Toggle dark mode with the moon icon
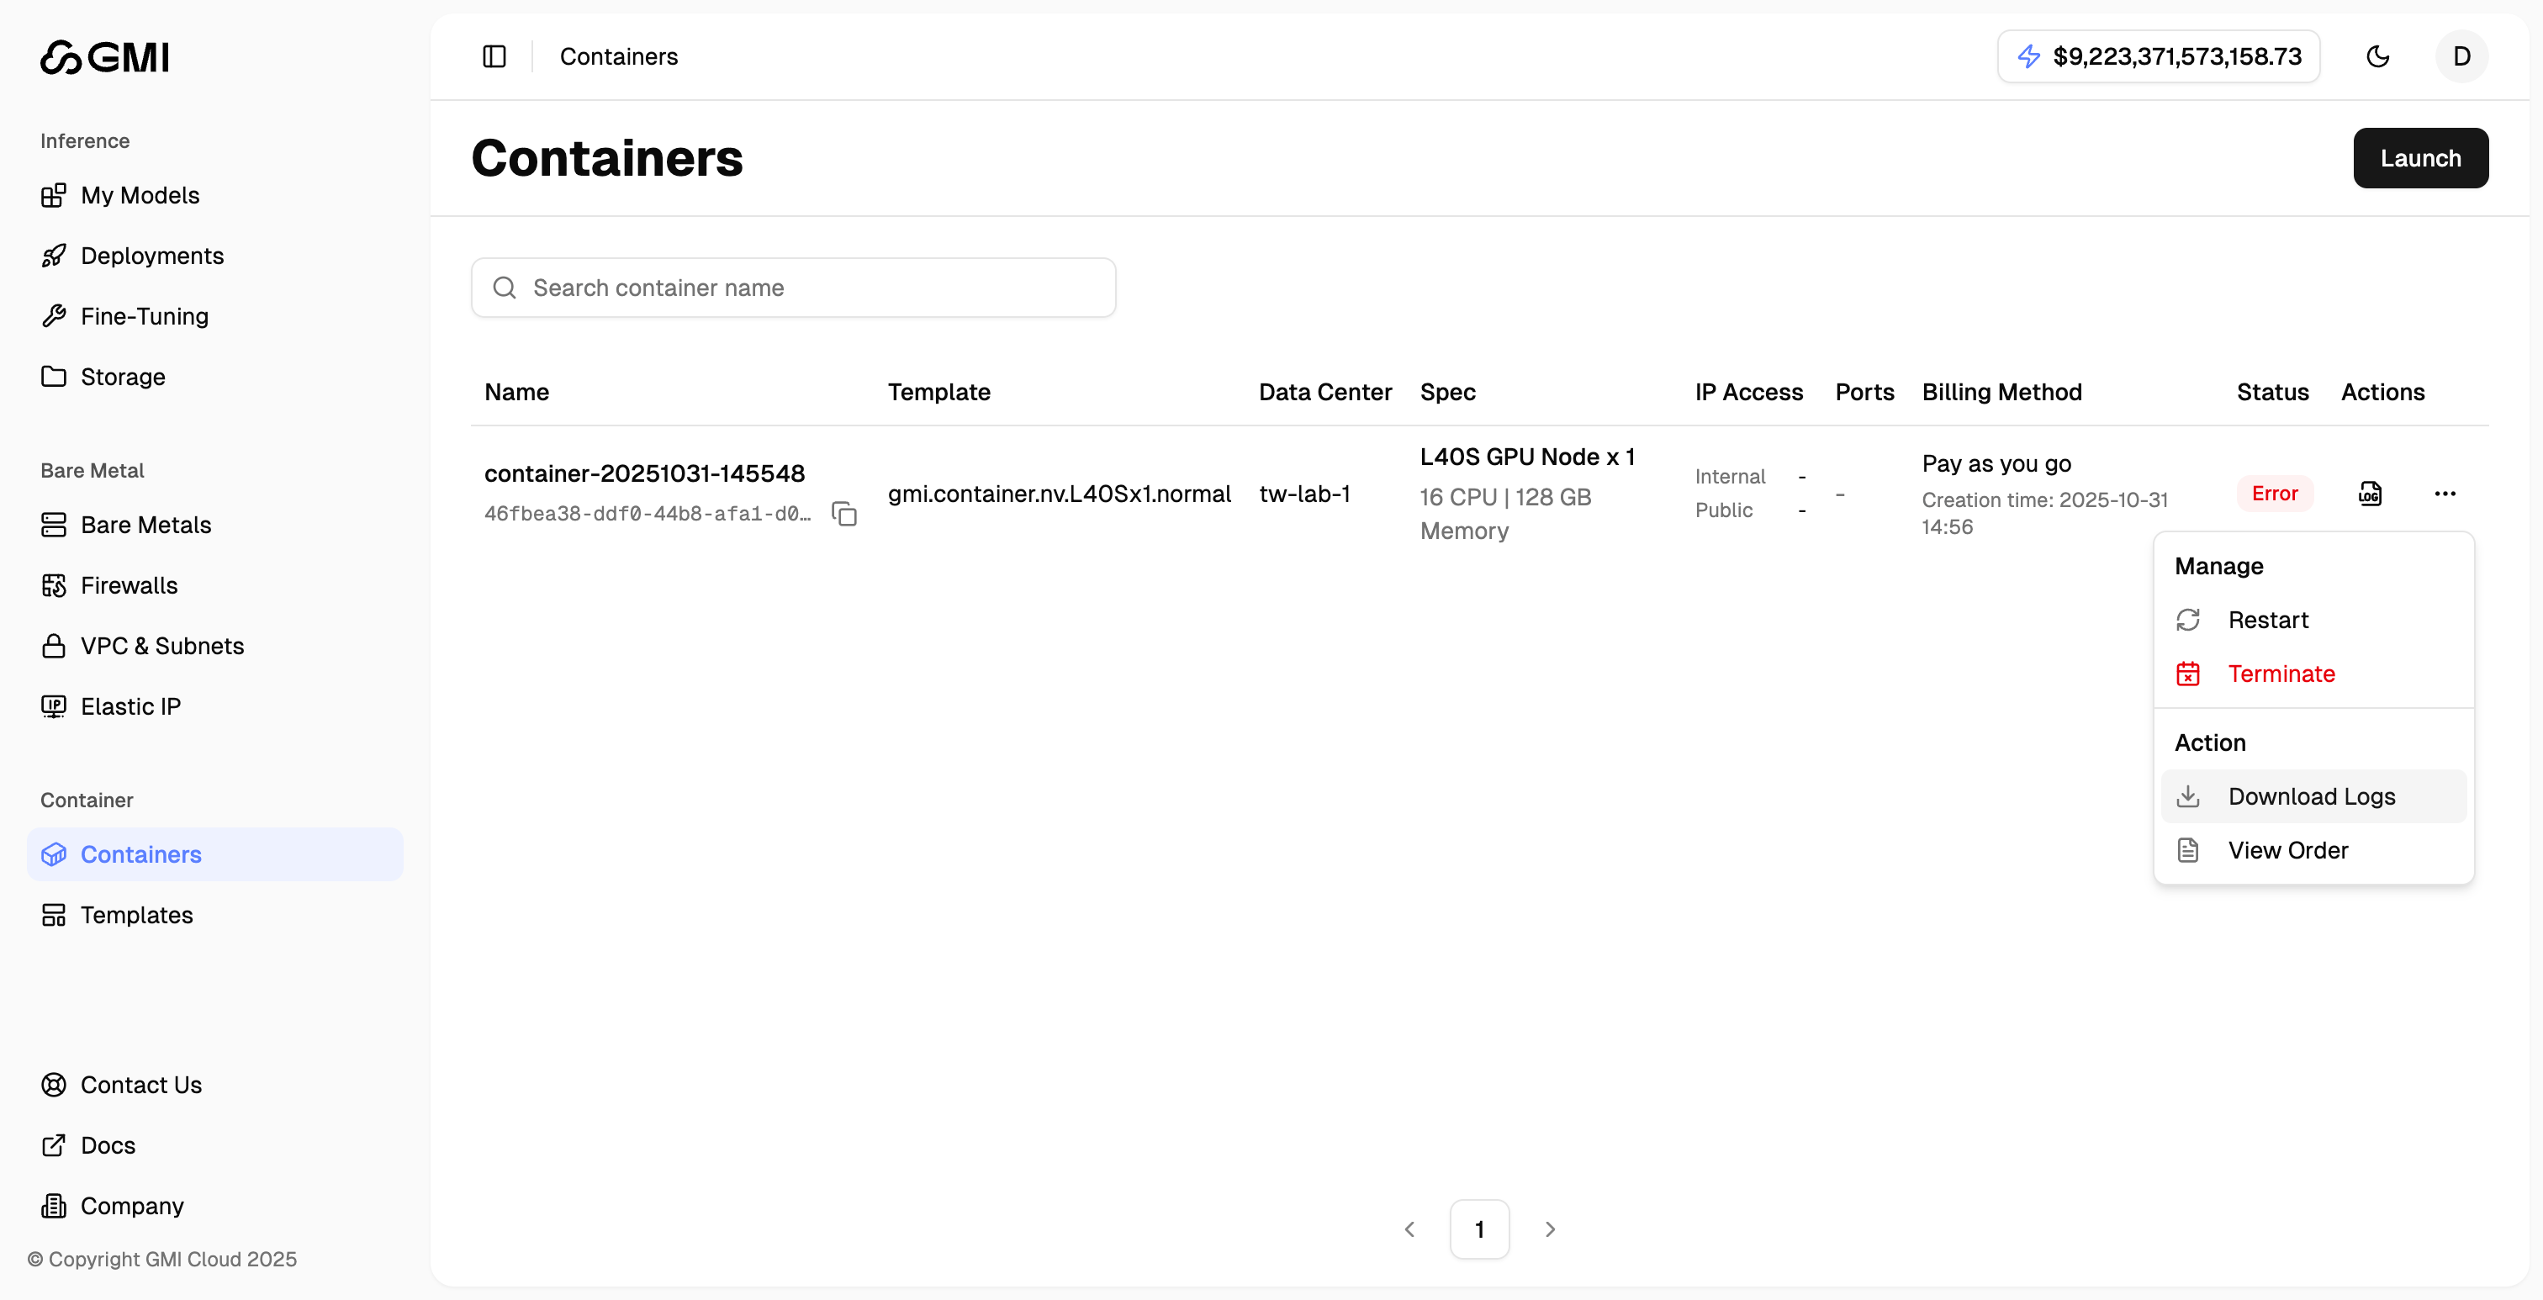Viewport: 2543px width, 1300px height. click(2378, 56)
